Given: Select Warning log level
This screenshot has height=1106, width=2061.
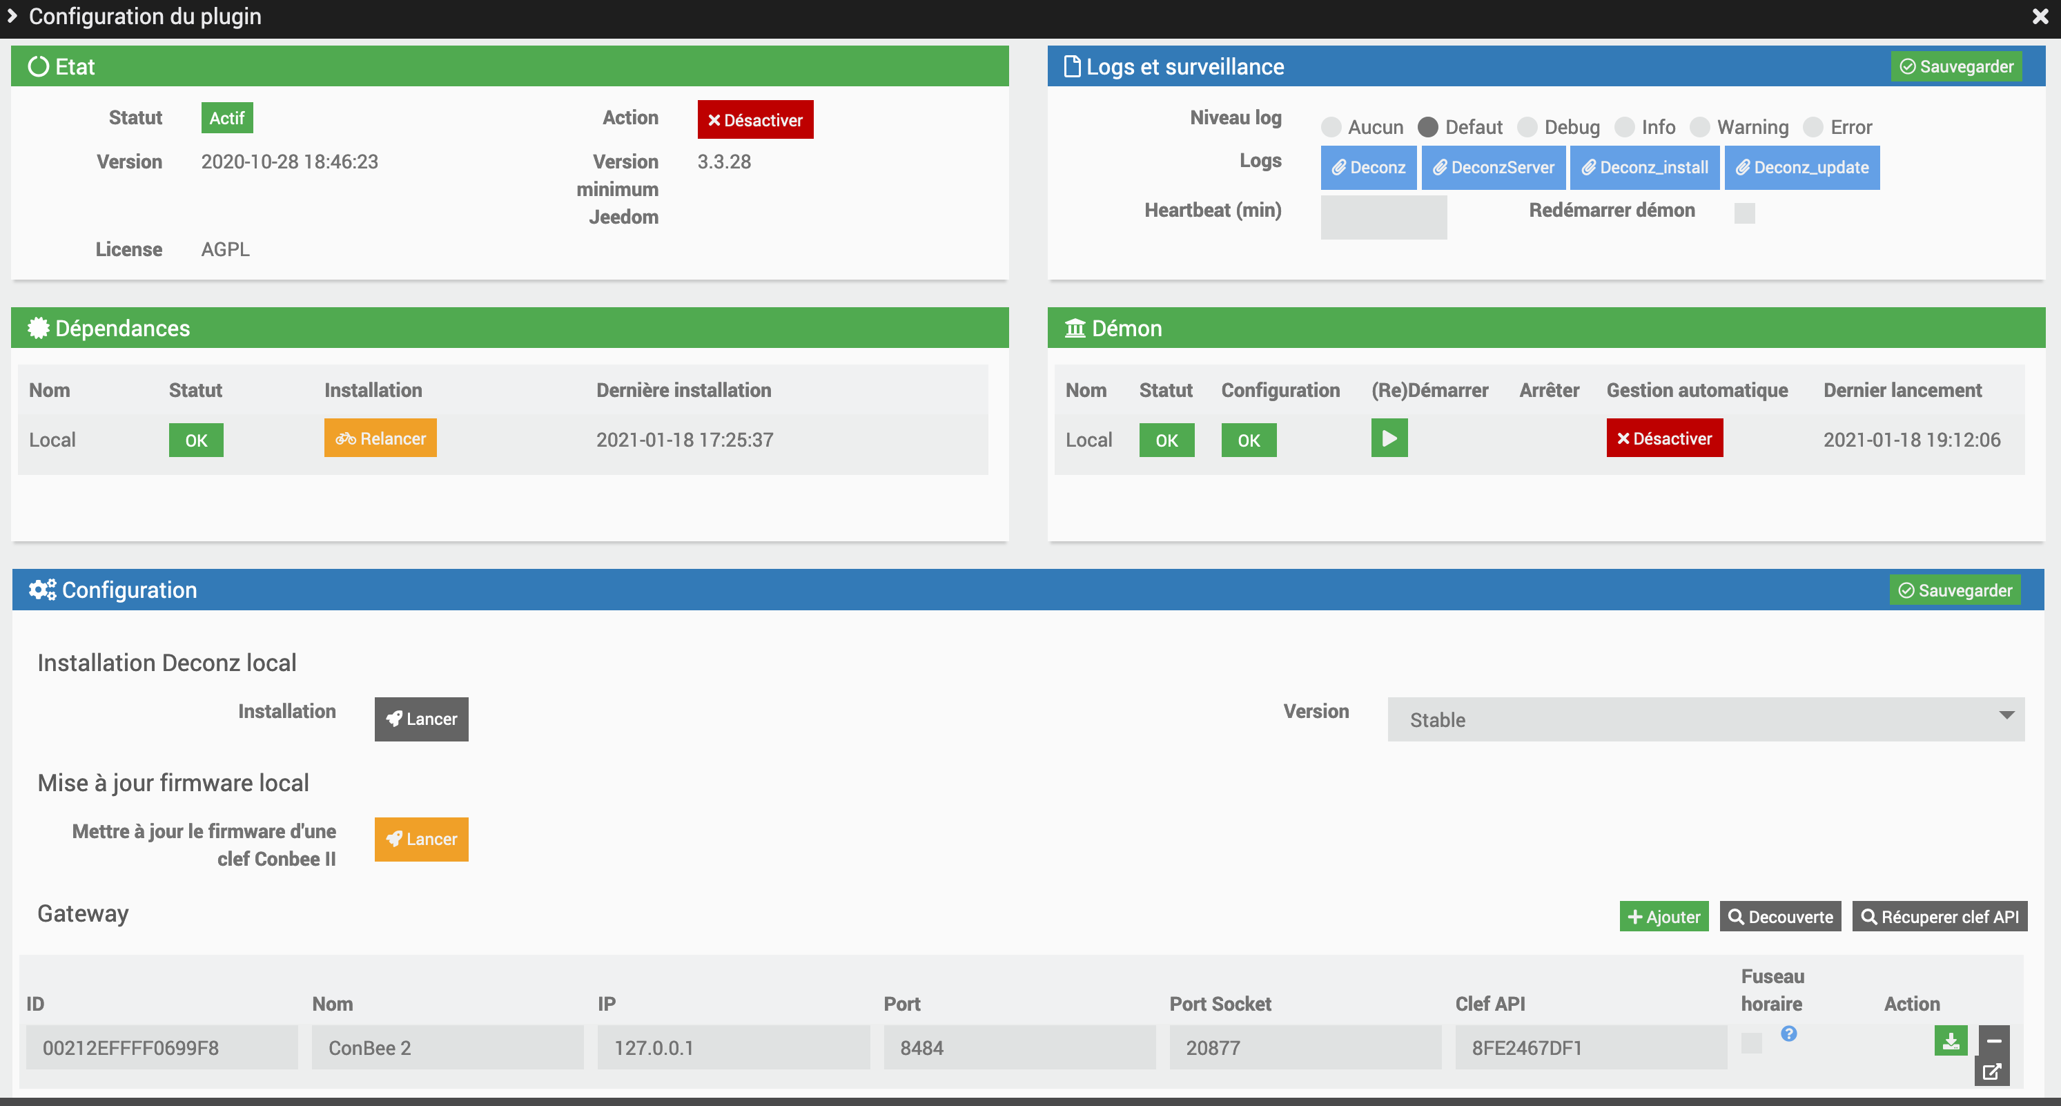Looking at the screenshot, I should pos(1700,127).
